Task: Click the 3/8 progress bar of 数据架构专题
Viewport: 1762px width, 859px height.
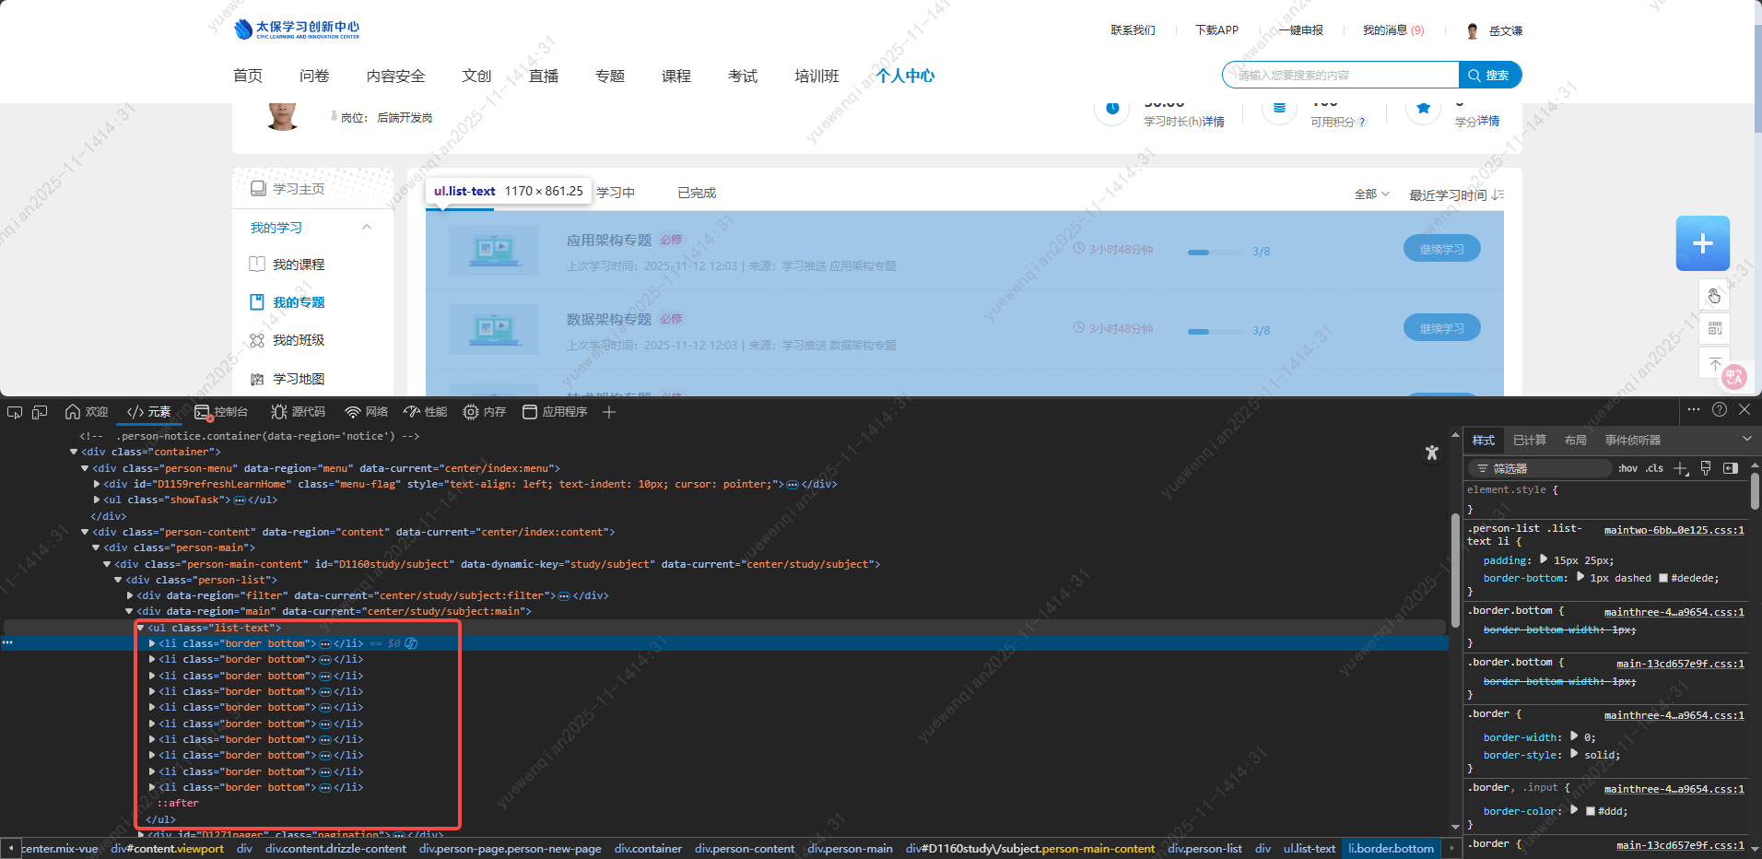Action: [x=1215, y=331]
